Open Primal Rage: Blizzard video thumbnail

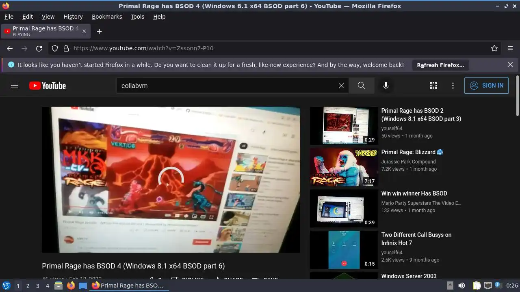tap(344, 167)
